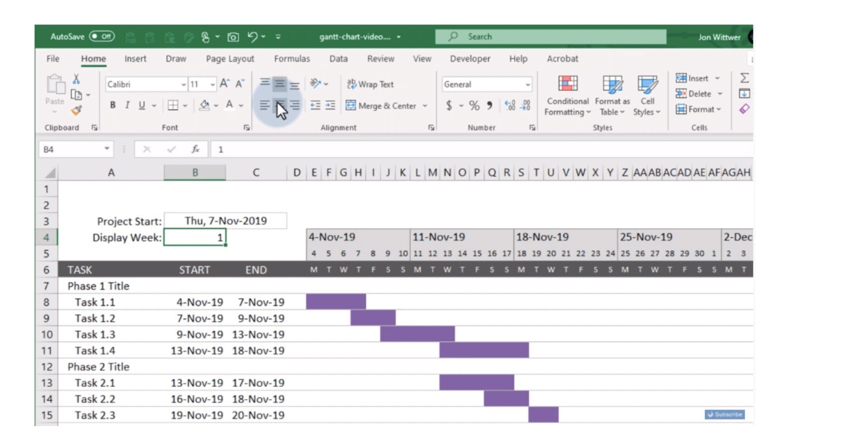Apply the Font Color letter A
843x447 pixels.
tap(229, 105)
